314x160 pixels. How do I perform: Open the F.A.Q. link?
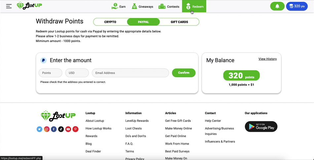tap(129, 143)
